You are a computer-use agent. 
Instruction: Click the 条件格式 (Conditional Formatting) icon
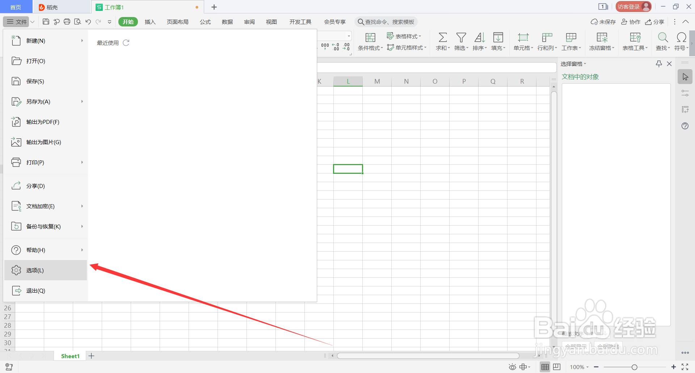tap(370, 41)
